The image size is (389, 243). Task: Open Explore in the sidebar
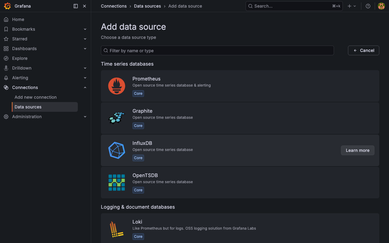pyautogui.click(x=20, y=58)
